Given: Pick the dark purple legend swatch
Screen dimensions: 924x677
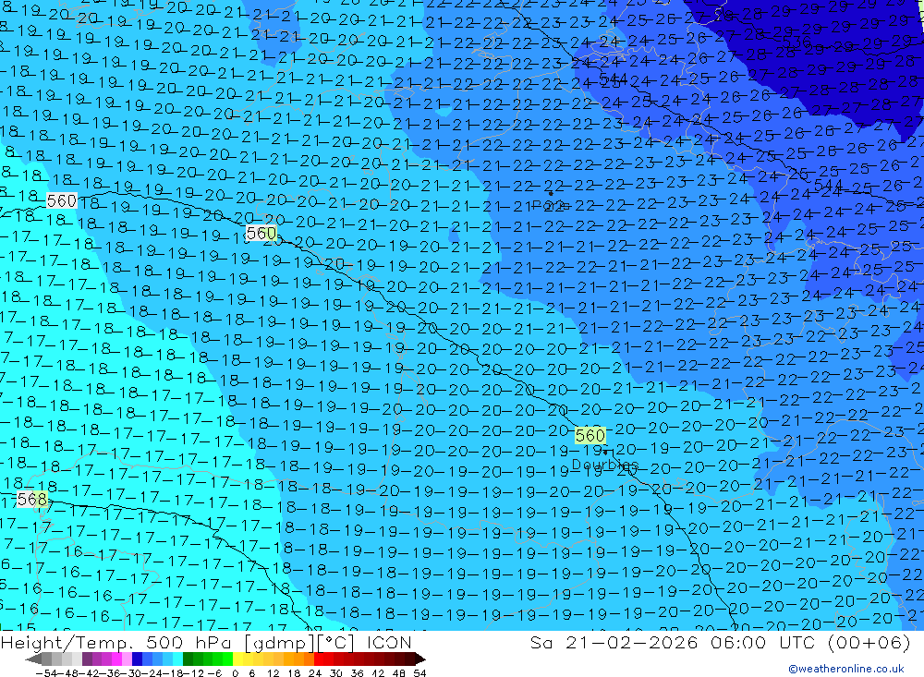Looking at the screenshot, I should (x=87, y=659).
